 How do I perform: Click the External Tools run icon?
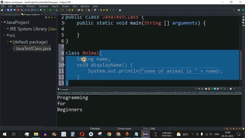pyautogui.click(x=63, y=10)
